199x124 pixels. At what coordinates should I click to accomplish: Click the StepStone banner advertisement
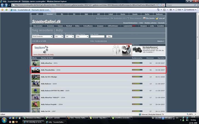(82, 50)
